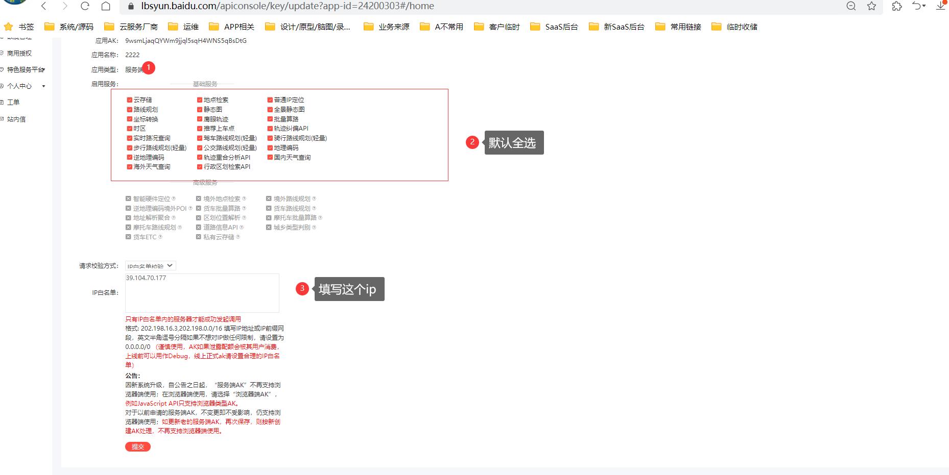
Task: Click the undo closed tab arrow icon
Action: (919, 6)
